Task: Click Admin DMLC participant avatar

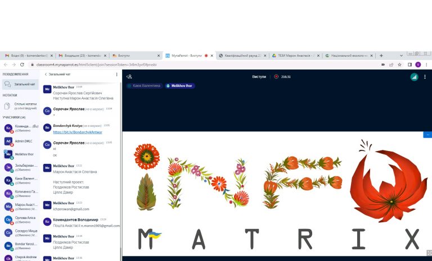Action: tap(8, 141)
